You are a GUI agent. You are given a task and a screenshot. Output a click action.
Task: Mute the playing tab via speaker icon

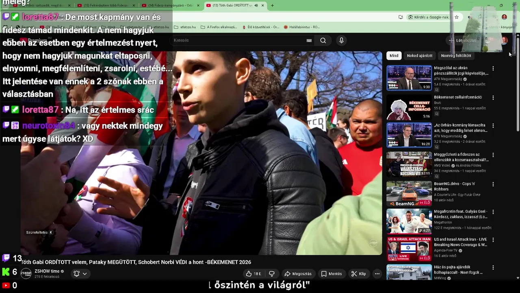point(256,5)
